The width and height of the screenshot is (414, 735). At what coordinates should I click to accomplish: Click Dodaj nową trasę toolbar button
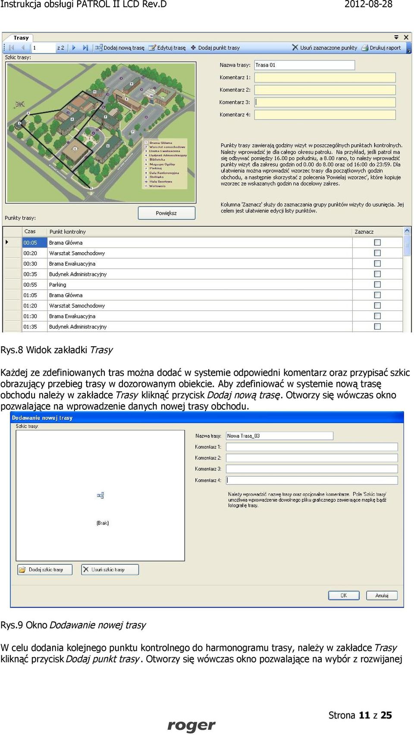120,48
